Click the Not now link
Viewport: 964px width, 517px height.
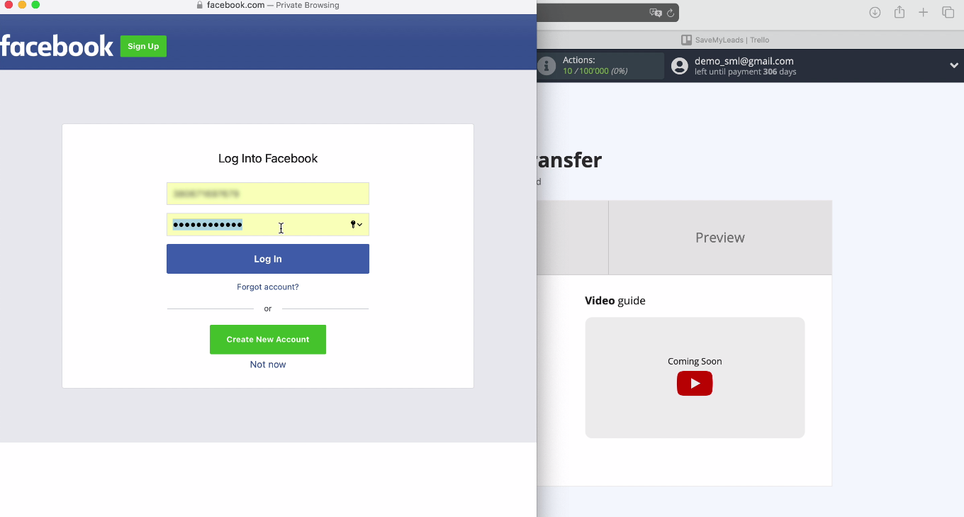[x=268, y=365]
